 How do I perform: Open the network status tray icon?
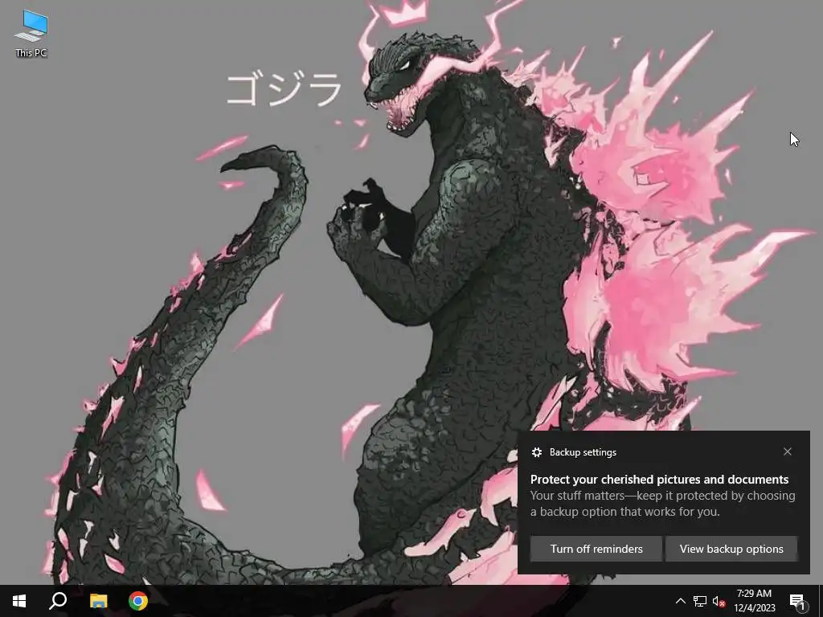700,601
